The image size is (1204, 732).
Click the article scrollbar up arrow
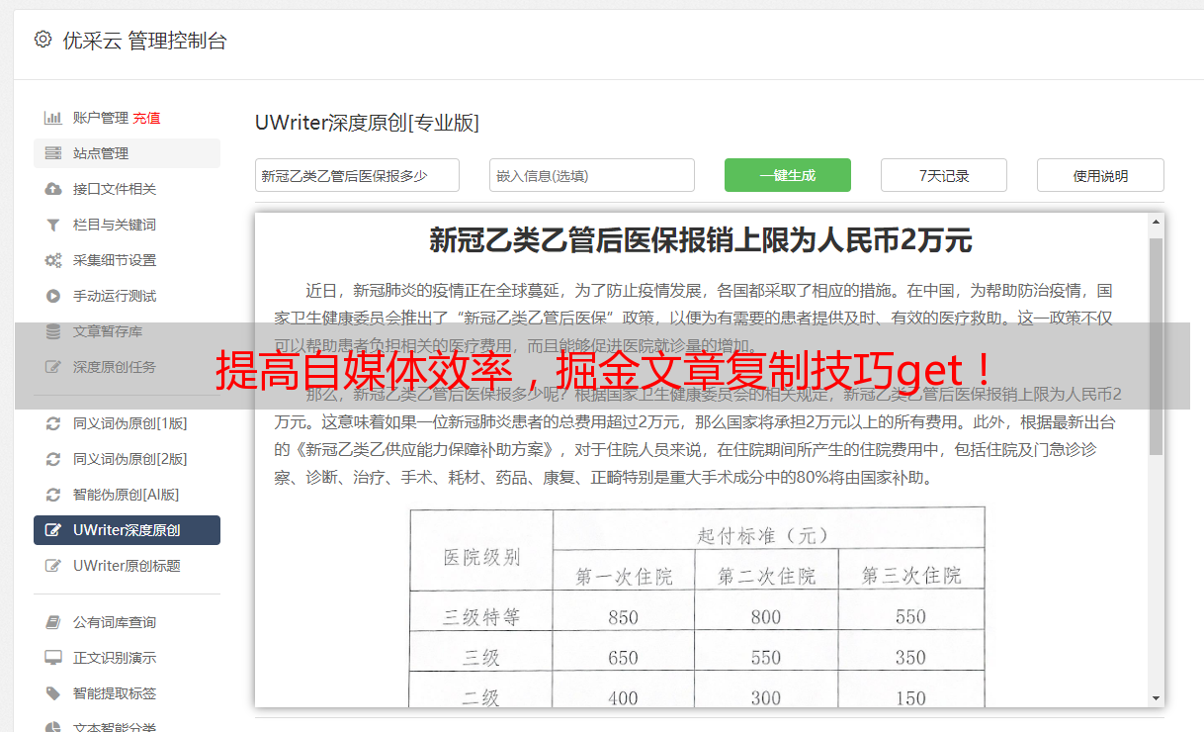[1156, 224]
